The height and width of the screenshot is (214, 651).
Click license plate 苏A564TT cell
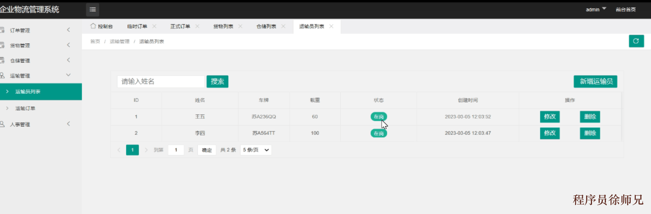coord(264,133)
